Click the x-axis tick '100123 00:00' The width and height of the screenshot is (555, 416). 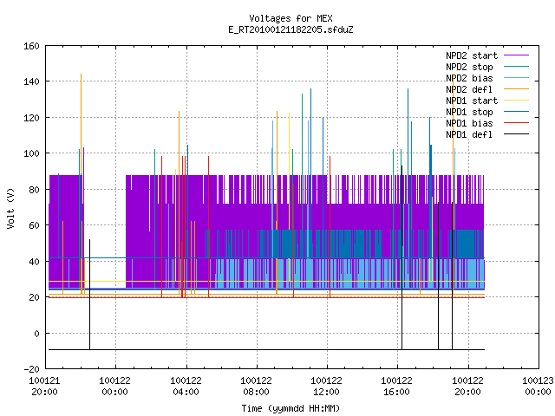click(538, 387)
